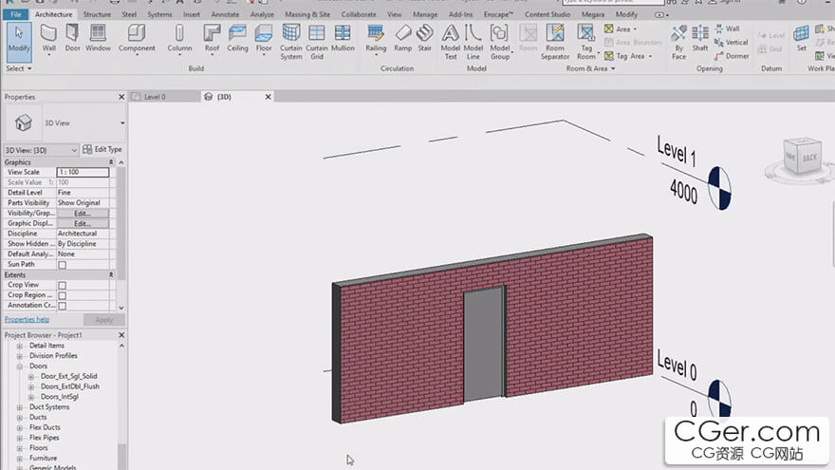Screen dimensions: 835x470
Task: Start the Railing tool
Action: (376, 40)
